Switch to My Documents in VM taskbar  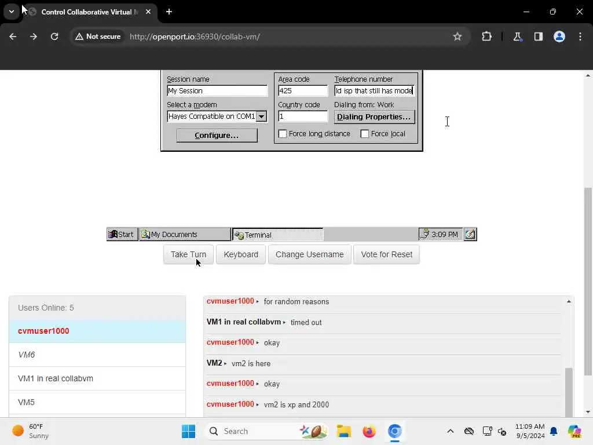click(185, 235)
